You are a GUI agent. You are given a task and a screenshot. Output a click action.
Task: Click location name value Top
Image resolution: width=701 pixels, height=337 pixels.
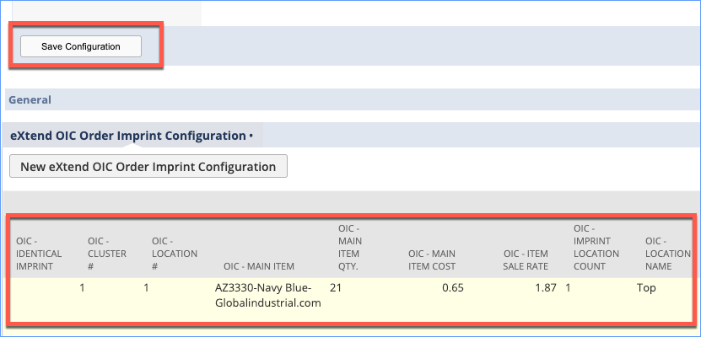coord(646,288)
